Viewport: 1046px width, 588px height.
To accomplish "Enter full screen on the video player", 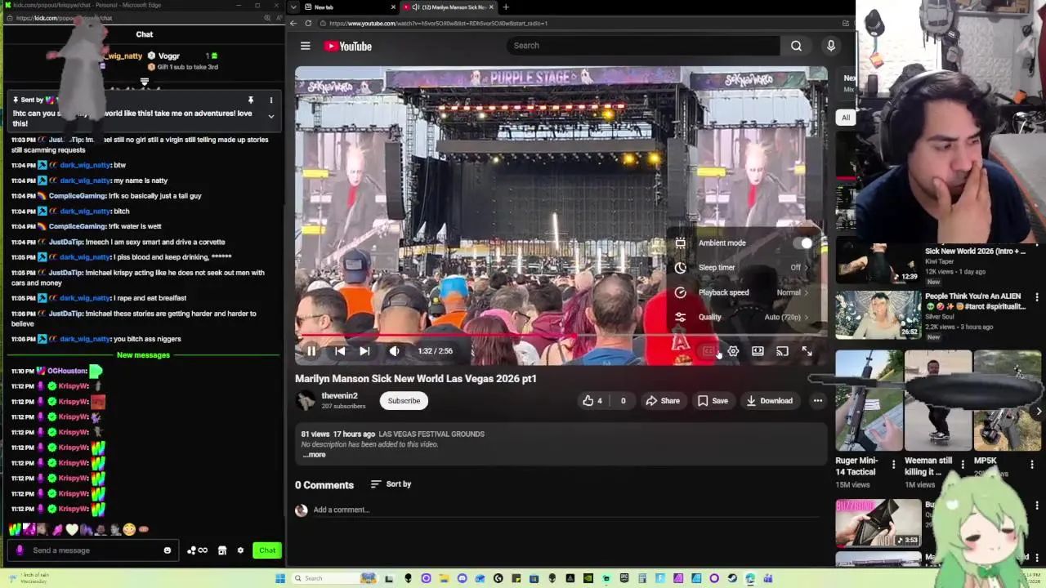I will point(807,351).
